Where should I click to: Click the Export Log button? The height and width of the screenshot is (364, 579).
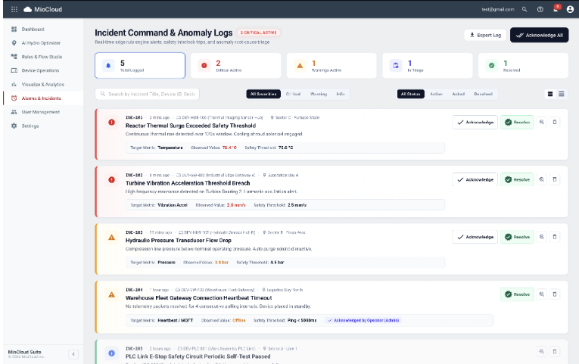pos(485,35)
